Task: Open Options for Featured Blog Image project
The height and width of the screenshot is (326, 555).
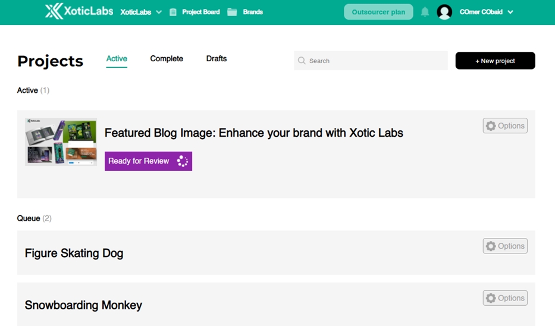Action: coord(505,126)
